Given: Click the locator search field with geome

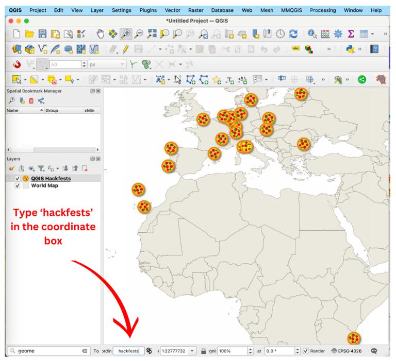Looking at the screenshot, I should [48, 351].
